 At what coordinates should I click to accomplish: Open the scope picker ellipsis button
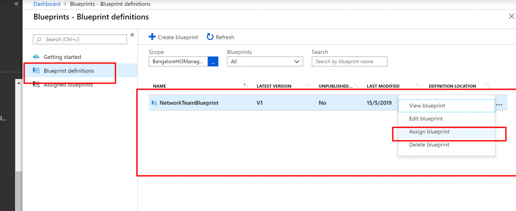213,61
